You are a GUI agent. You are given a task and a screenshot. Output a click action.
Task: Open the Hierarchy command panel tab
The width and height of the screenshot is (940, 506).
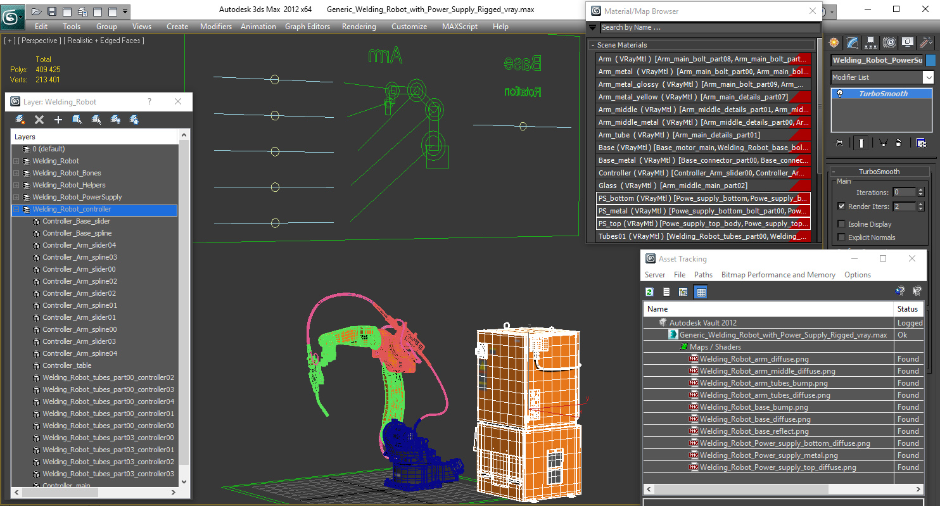click(871, 42)
